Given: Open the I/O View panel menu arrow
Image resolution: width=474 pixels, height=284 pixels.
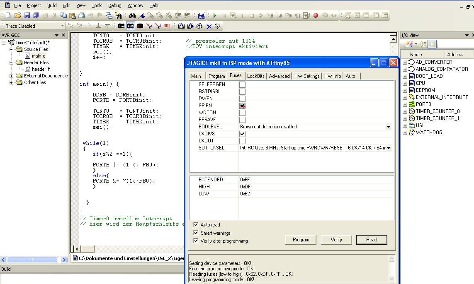Looking at the screenshot, I should pyautogui.click(x=467, y=35).
